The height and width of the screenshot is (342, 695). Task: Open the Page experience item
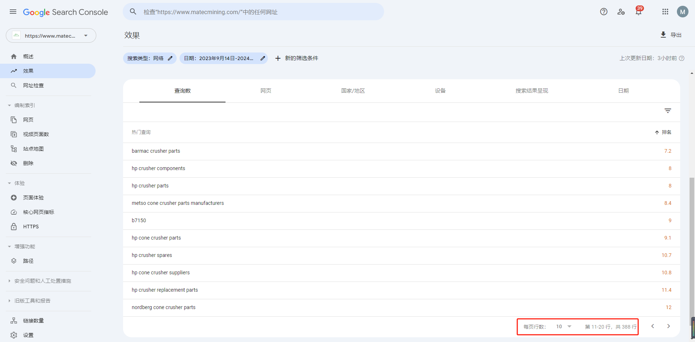(x=48, y=198)
